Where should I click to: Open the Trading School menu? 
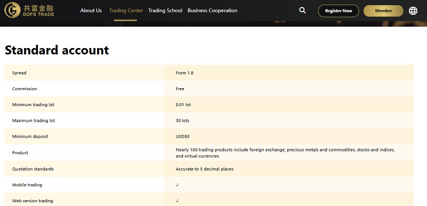click(165, 11)
